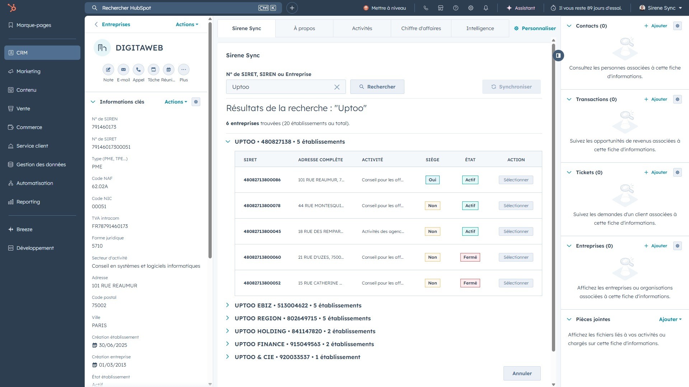
Task: Click the Annuler button at bottom
Action: point(522,373)
